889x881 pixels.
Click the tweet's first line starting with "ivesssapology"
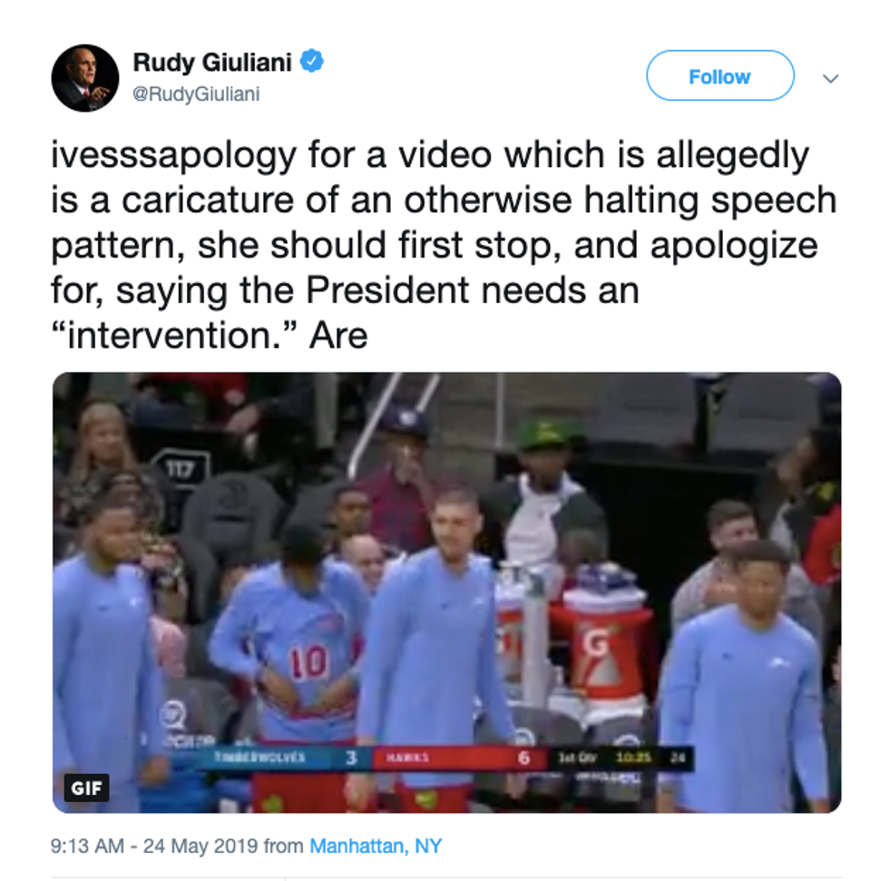430,155
